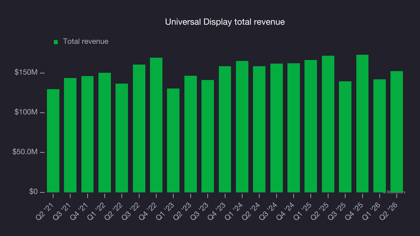Select the Q1 '24 revenue bar
420x236 pixels.
[x=242, y=127]
